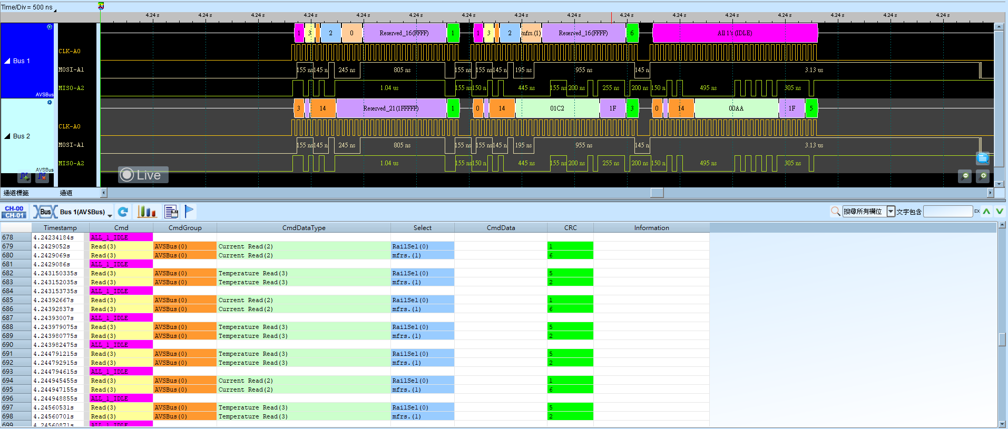Collapse the Bus 2 channel group
The height and width of the screenshot is (429, 1008).
[x=7, y=136]
